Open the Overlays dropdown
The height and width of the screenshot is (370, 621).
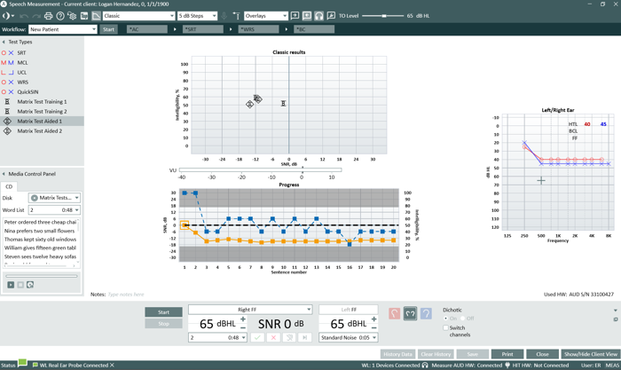(266, 16)
